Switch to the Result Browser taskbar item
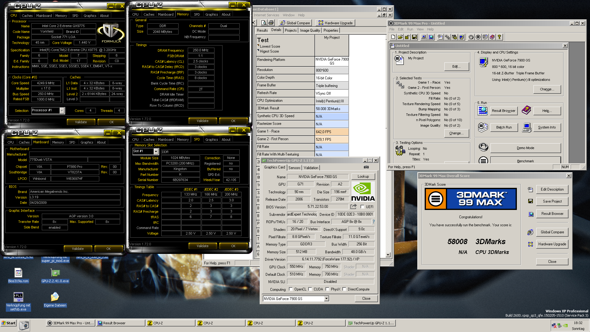This screenshot has width=590, height=332. [120, 323]
